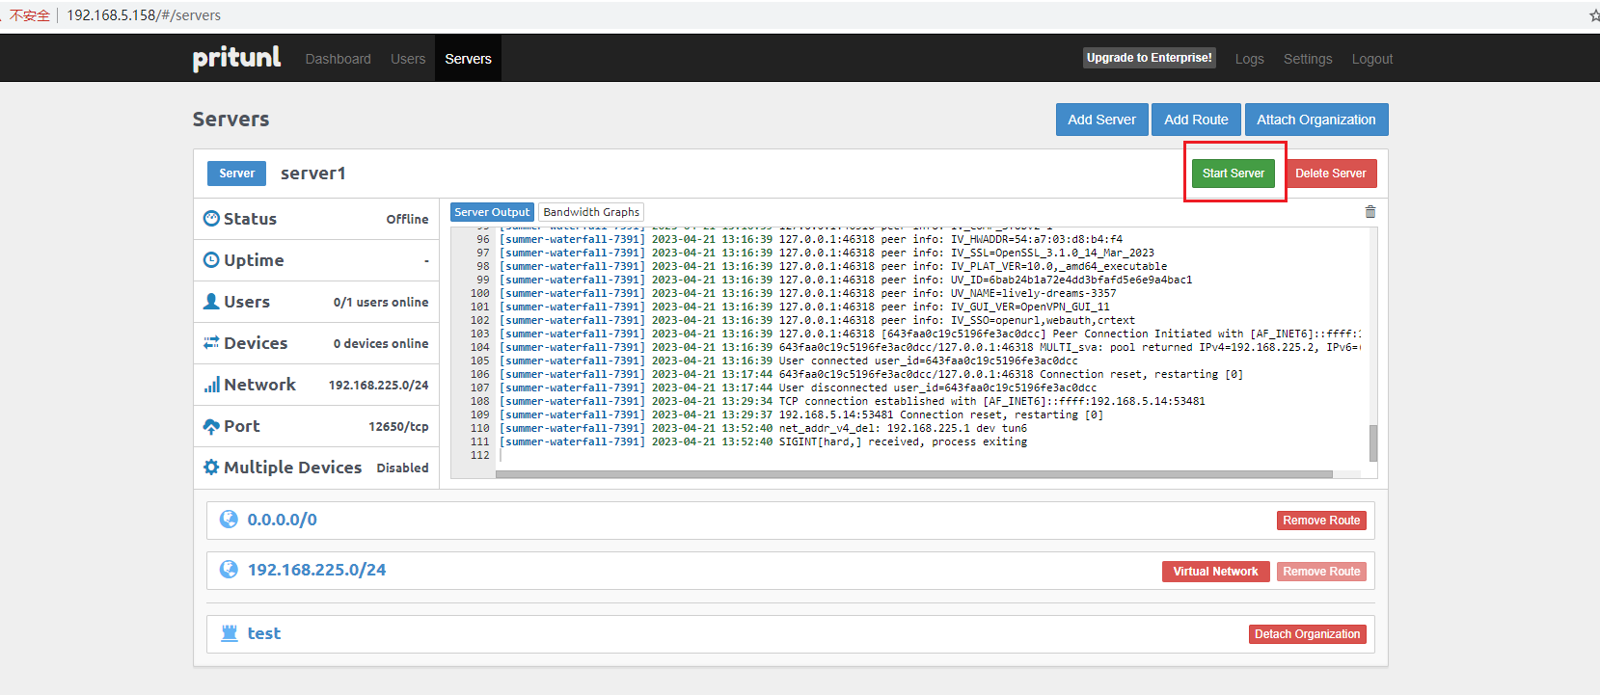This screenshot has width=1600, height=695.
Task: Click the log output vertical scrollbar
Action: click(1373, 443)
